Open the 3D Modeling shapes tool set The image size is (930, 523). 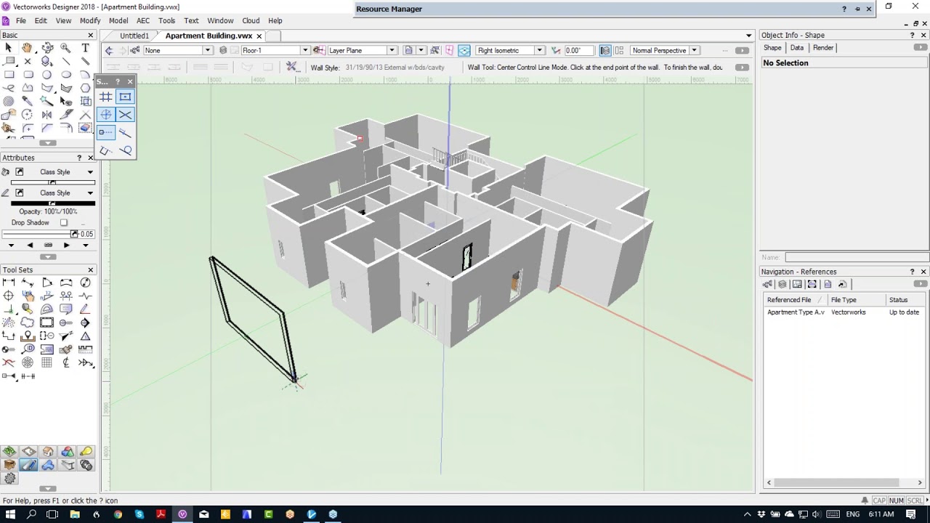(x=67, y=452)
